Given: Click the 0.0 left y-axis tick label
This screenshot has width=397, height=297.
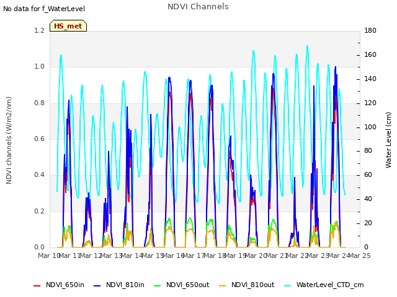Looking at the screenshot, I should pyautogui.click(x=39, y=247).
